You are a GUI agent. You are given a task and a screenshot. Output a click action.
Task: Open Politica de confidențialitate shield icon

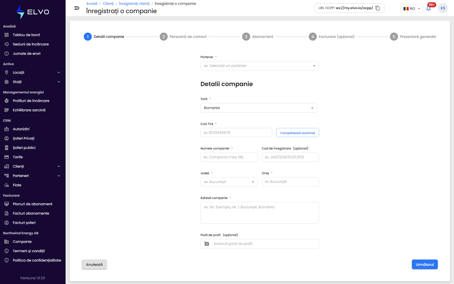pyautogui.click(x=7, y=260)
